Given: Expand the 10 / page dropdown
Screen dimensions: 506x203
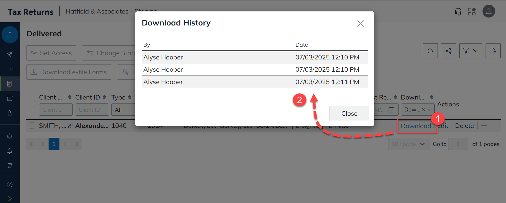Looking at the screenshot, I should pyautogui.click(x=409, y=144).
